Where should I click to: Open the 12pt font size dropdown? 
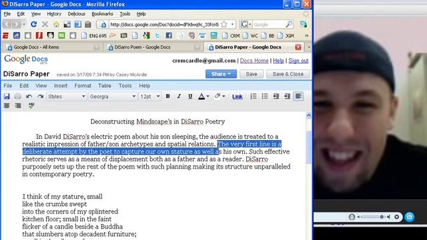(149, 97)
